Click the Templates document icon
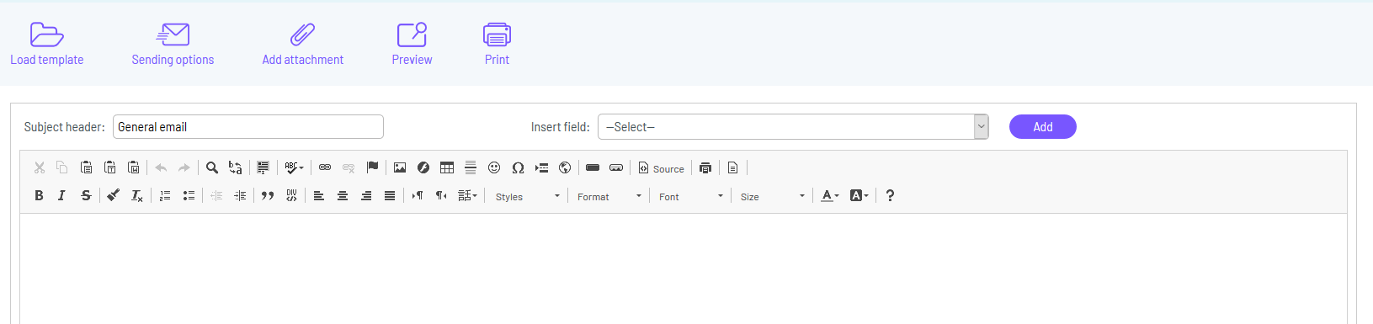1373x324 pixels. [732, 167]
